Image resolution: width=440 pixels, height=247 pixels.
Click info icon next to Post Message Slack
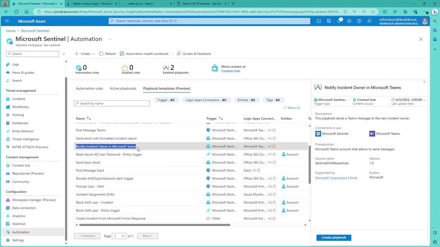[x=258, y=170]
